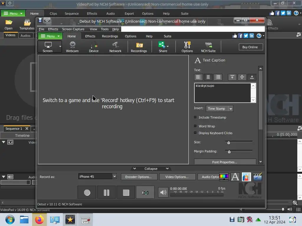
Task: Open video effects clapperboard icon
Action: pyautogui.click(x=257, y=177)
